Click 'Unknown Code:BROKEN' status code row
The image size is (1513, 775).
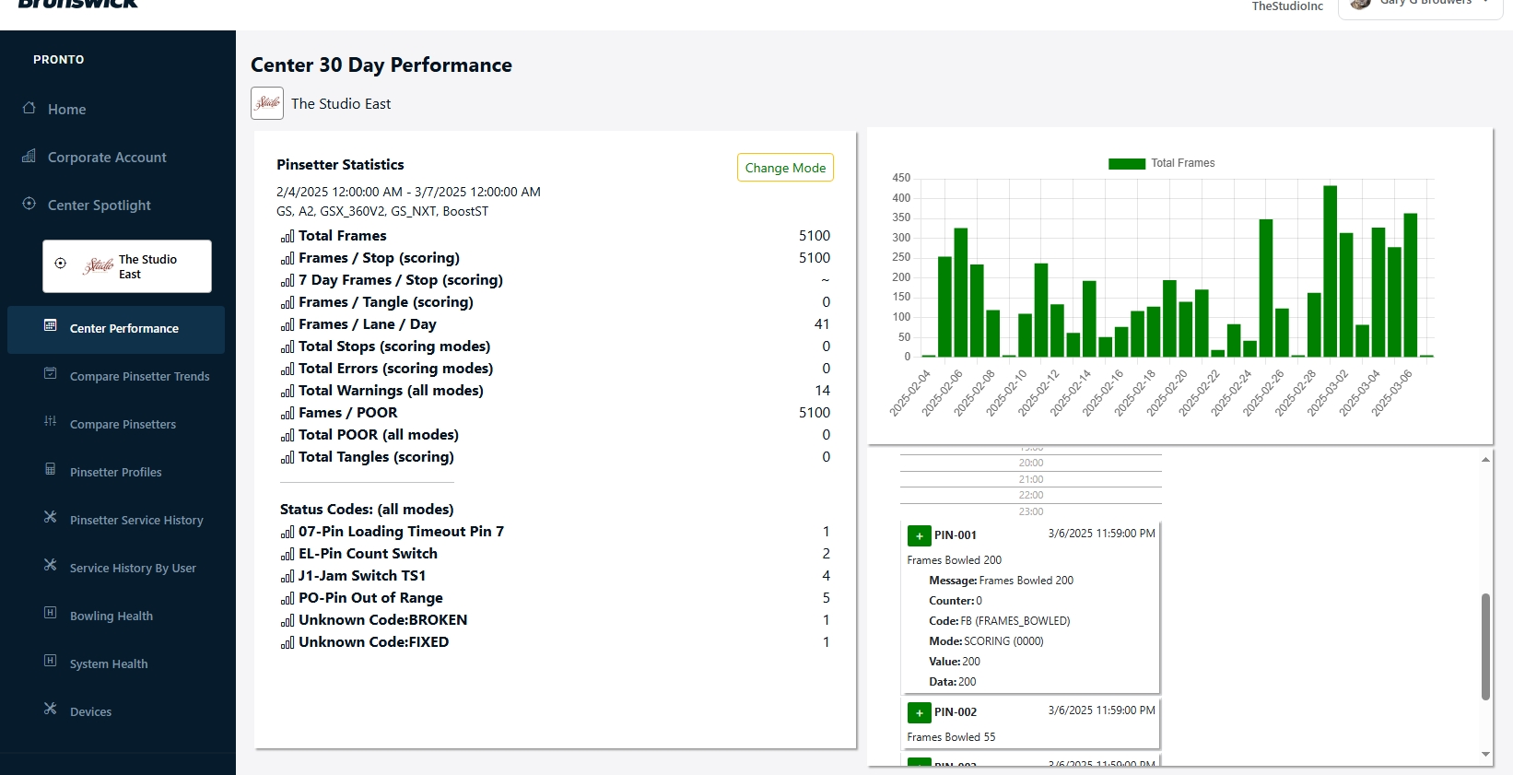coord(555,620)
